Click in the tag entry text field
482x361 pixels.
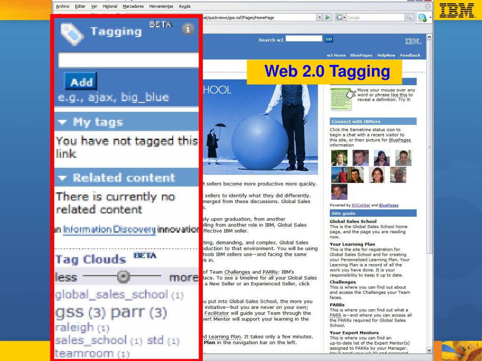click(129, 60)
